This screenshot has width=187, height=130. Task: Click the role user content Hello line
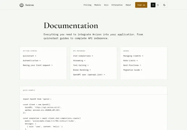[45, 126]
